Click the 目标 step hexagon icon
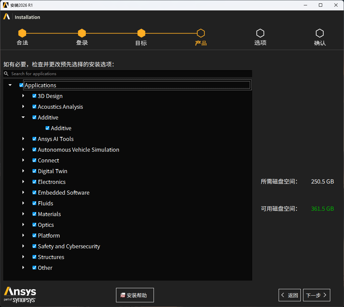The height and width of the screenshot is (307, 344). coord(141,33)
